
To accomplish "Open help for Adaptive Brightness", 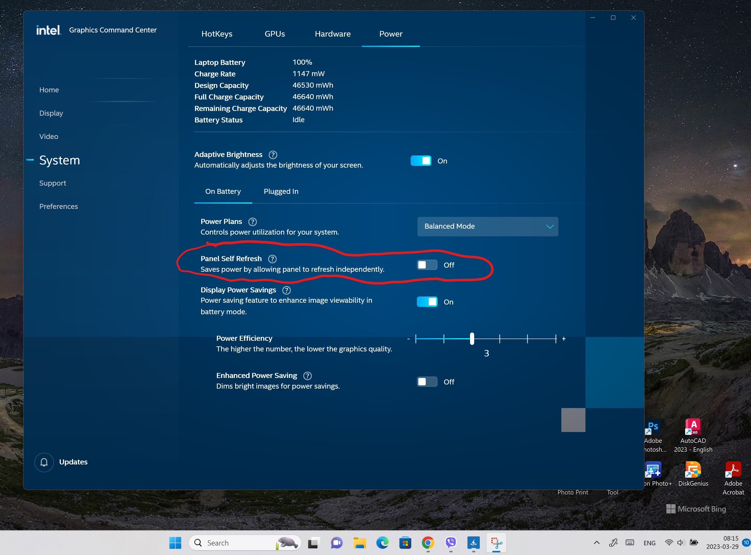I will coord(273,155).
